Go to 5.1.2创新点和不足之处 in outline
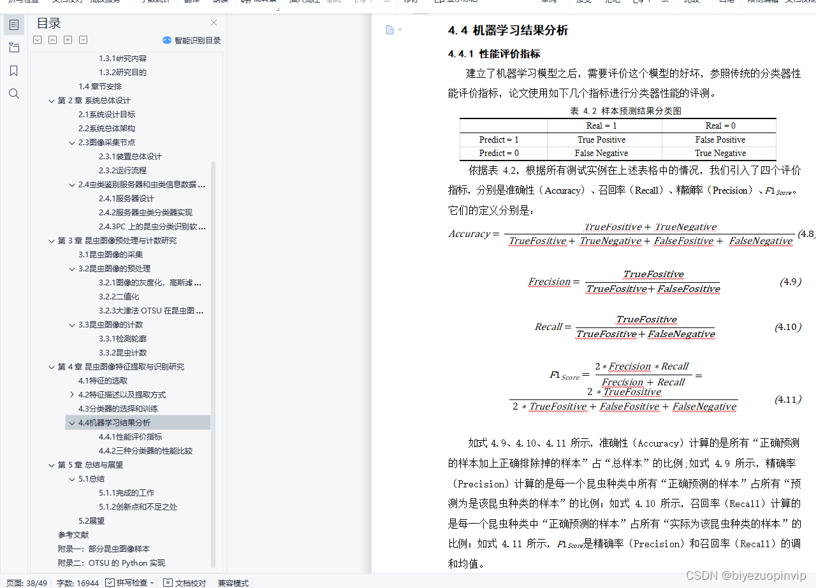The height and width of the screenshot is (588, 816). pyautogui.click(x=138, y=507)
